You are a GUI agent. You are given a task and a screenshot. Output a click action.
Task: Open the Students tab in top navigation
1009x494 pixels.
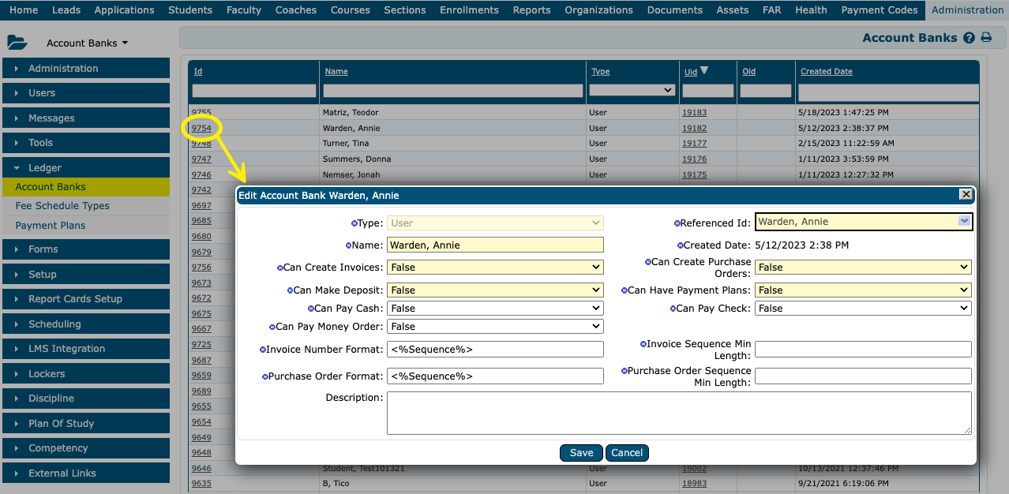click(x=190, y=10)
